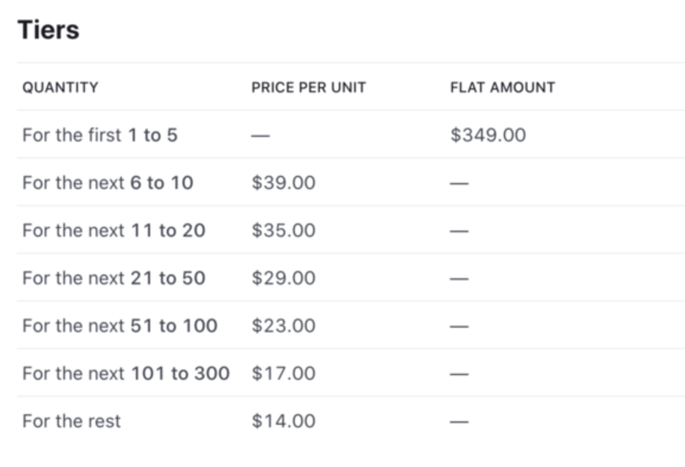Select the FLAT AMOUNT column header
This screenshot has width=685, height=467.
point(502,87)
